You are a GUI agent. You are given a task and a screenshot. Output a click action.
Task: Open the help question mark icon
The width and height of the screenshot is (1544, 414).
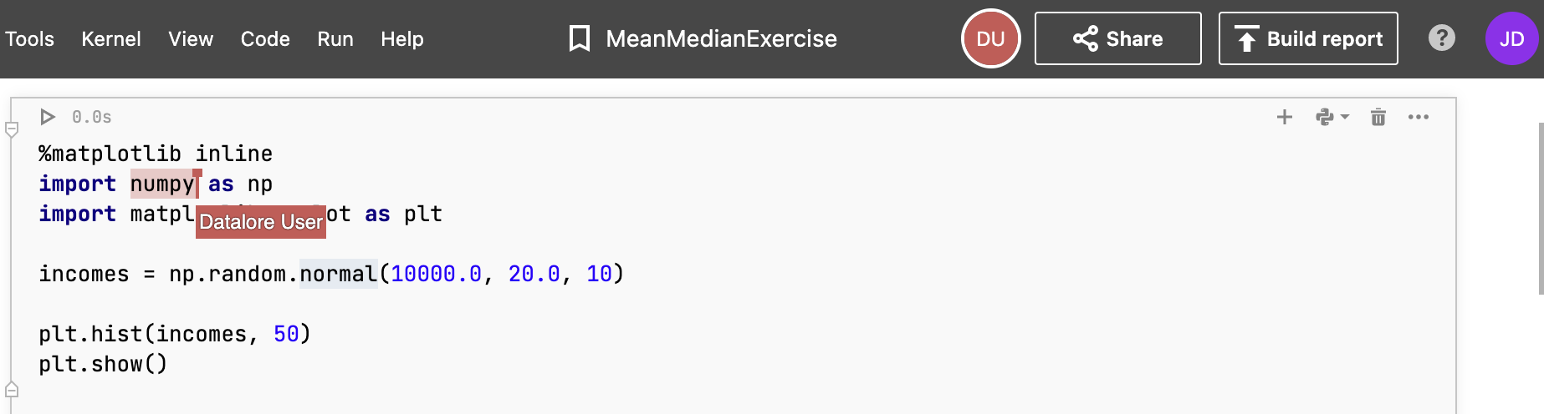point(1441,38)
